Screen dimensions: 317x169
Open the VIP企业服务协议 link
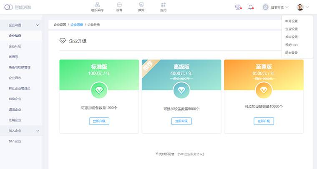click(191, 154)
